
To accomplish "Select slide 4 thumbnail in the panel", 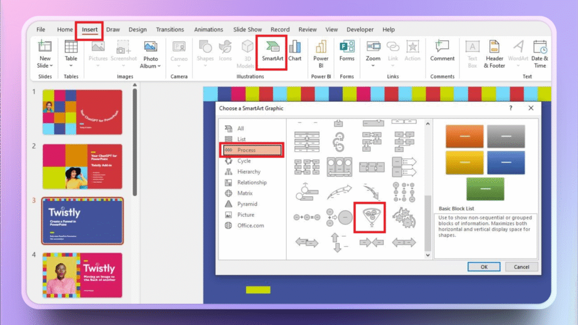I will (x=82, y=275).
